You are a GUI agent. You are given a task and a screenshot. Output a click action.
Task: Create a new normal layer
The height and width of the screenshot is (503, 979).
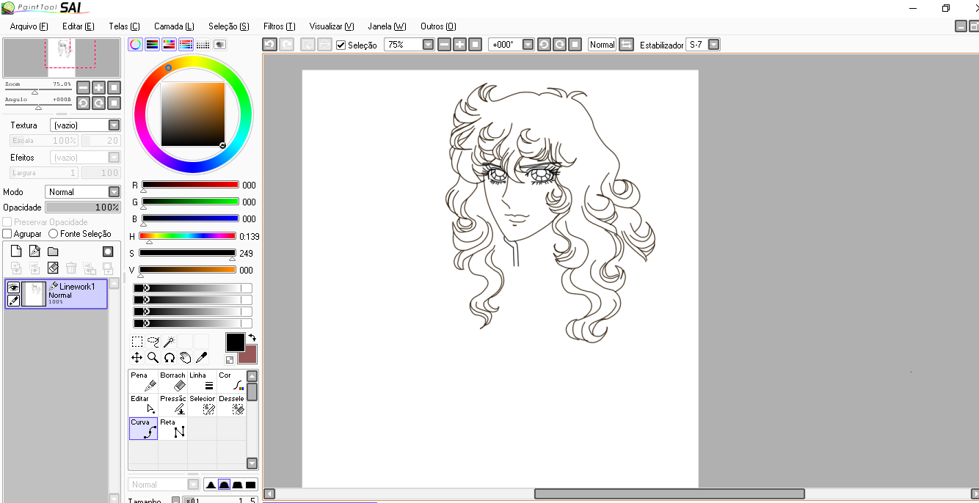point(16,251)
